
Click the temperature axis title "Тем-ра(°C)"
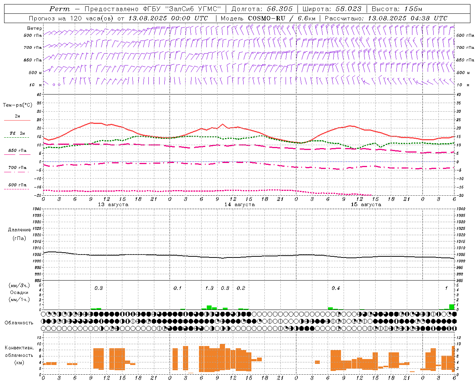click(17, 105)
